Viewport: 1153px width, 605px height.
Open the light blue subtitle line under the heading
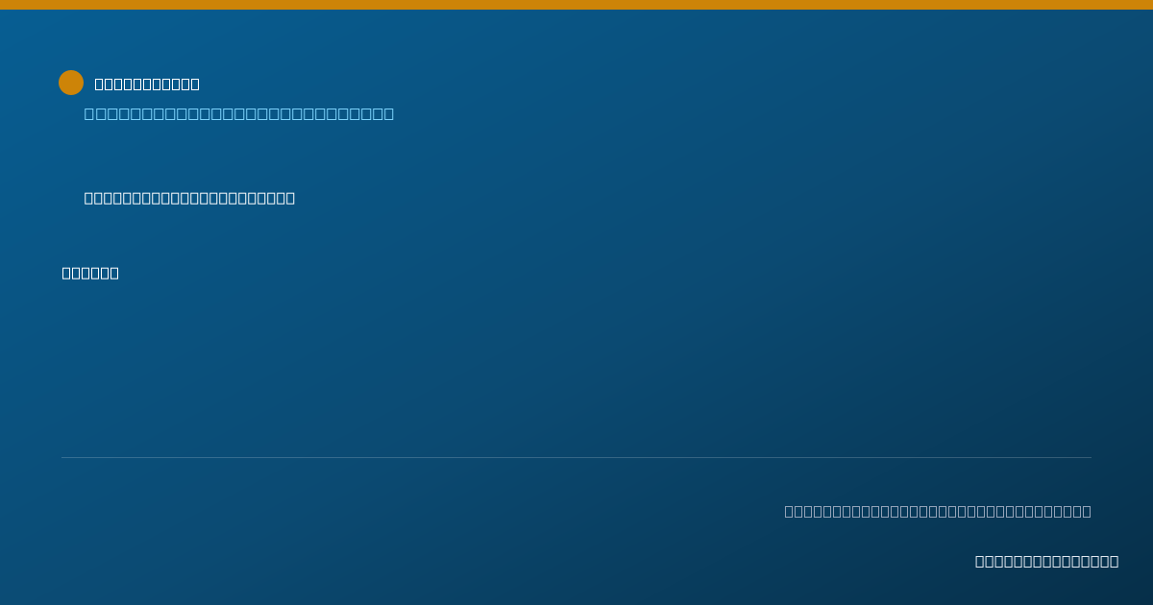[239, 113]
